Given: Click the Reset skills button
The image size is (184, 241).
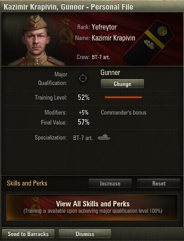Looking at the screenshot, I should pos(159,183).
